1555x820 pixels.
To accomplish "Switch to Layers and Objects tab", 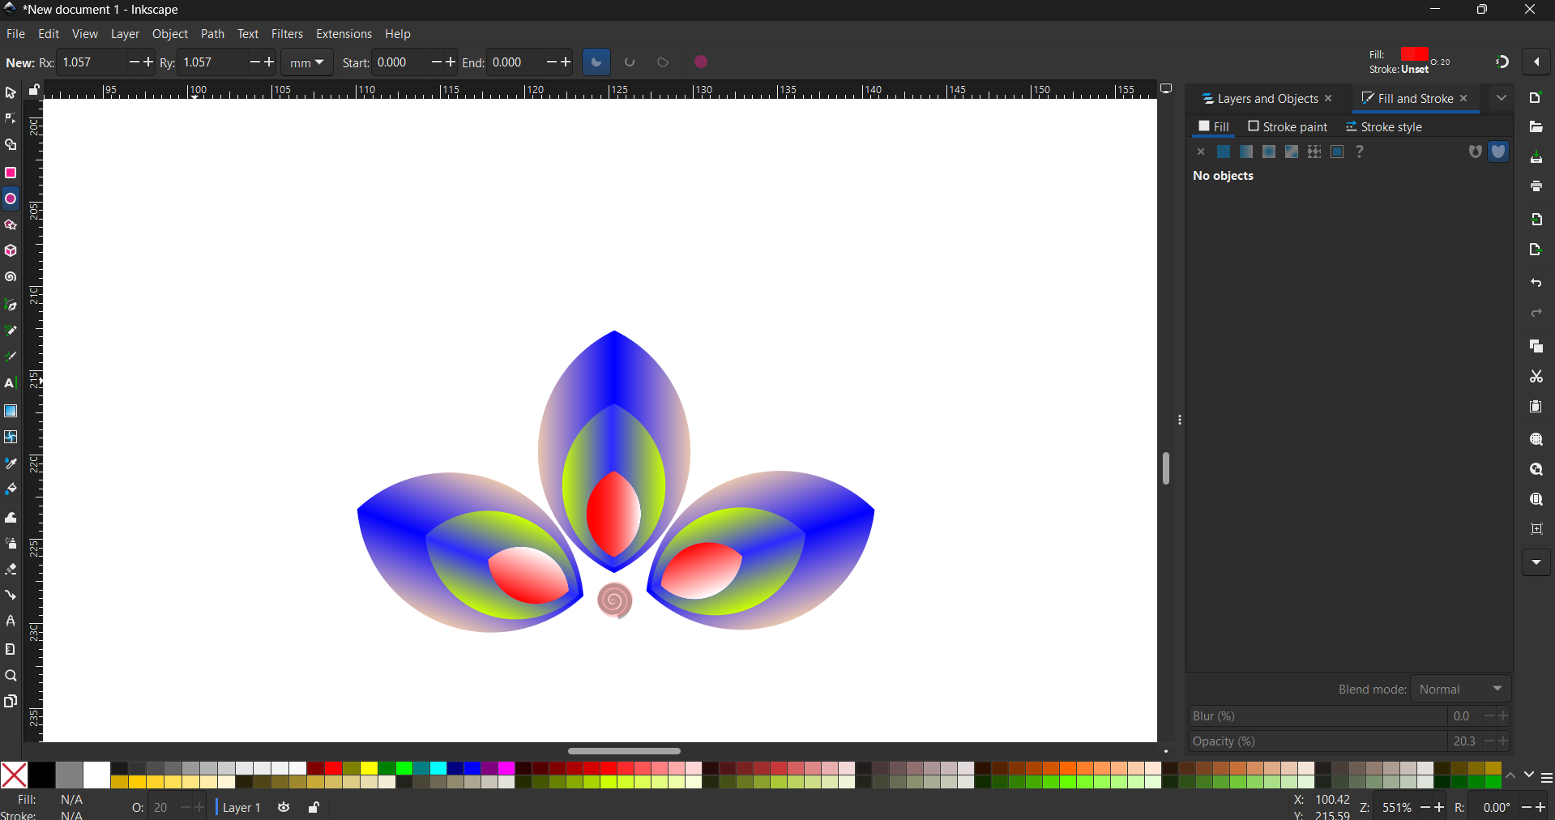I will click(1260, 99).
